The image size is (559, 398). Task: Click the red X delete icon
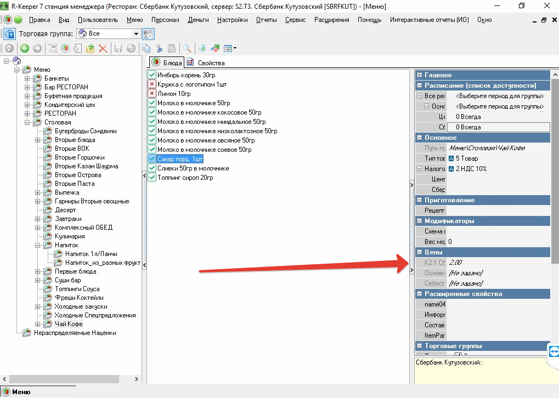(103, 48)
